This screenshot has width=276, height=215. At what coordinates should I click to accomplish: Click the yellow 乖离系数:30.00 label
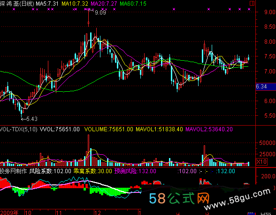coord(92,171)
